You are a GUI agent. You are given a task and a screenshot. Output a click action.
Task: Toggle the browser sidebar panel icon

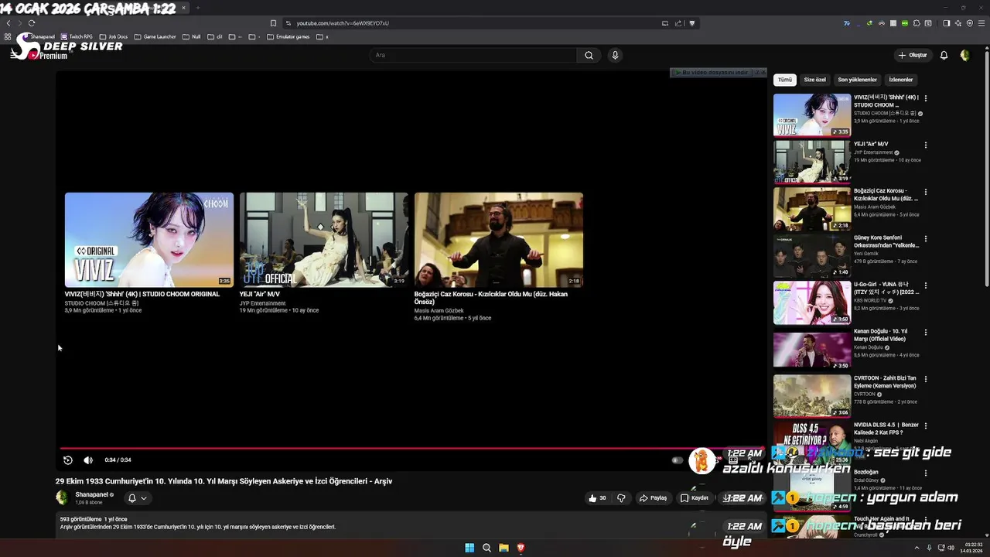point(946,23)
